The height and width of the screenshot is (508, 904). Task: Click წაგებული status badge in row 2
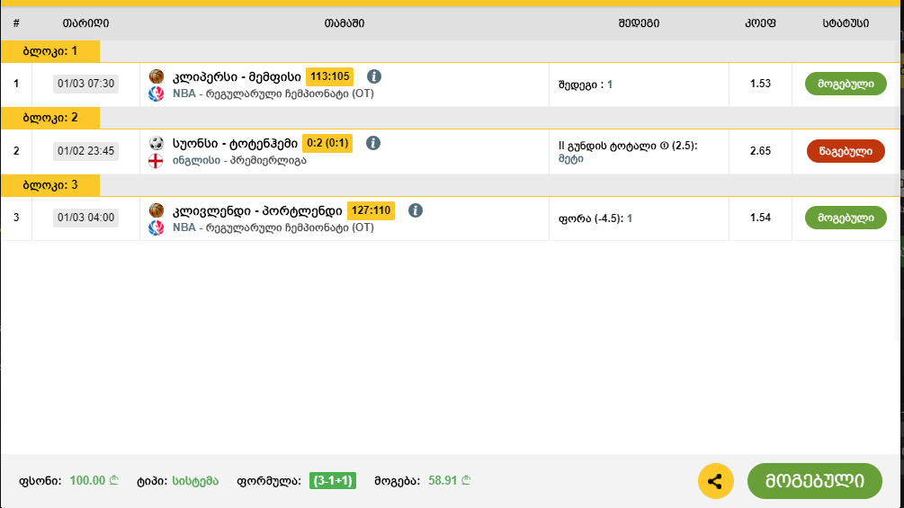tap(846, 151)
